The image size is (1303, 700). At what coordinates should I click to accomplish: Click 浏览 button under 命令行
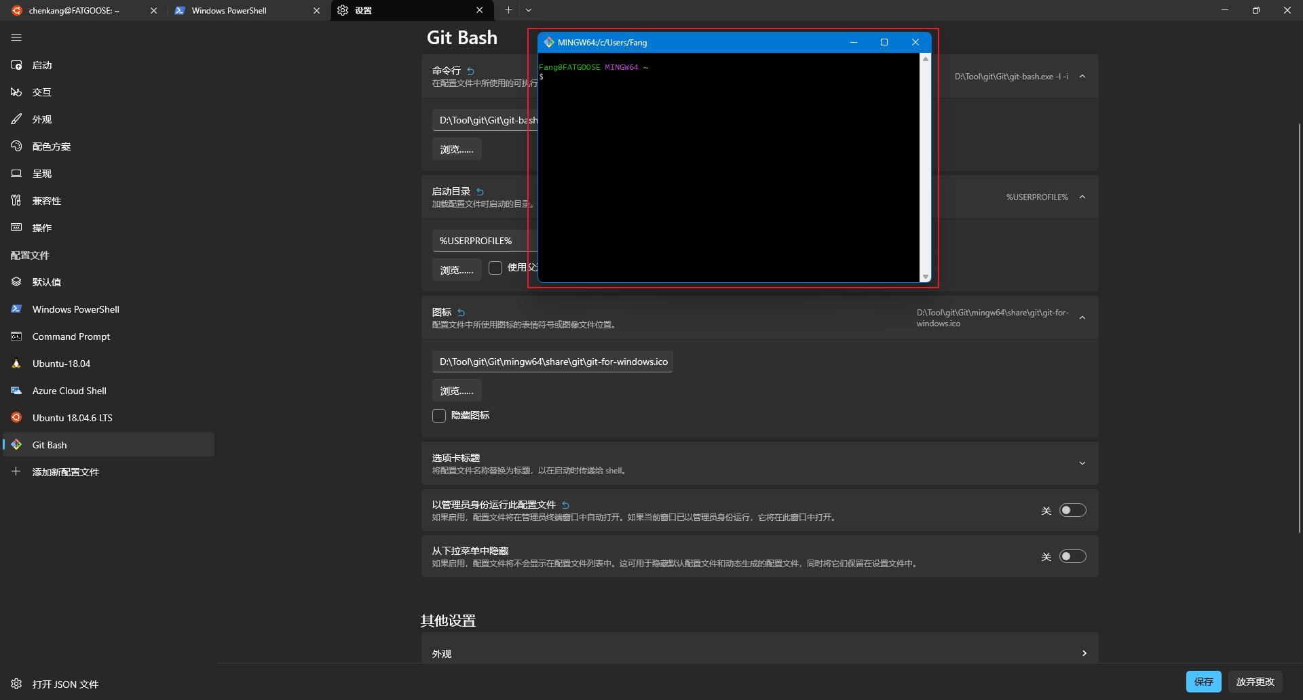click(x=457, y=149)
